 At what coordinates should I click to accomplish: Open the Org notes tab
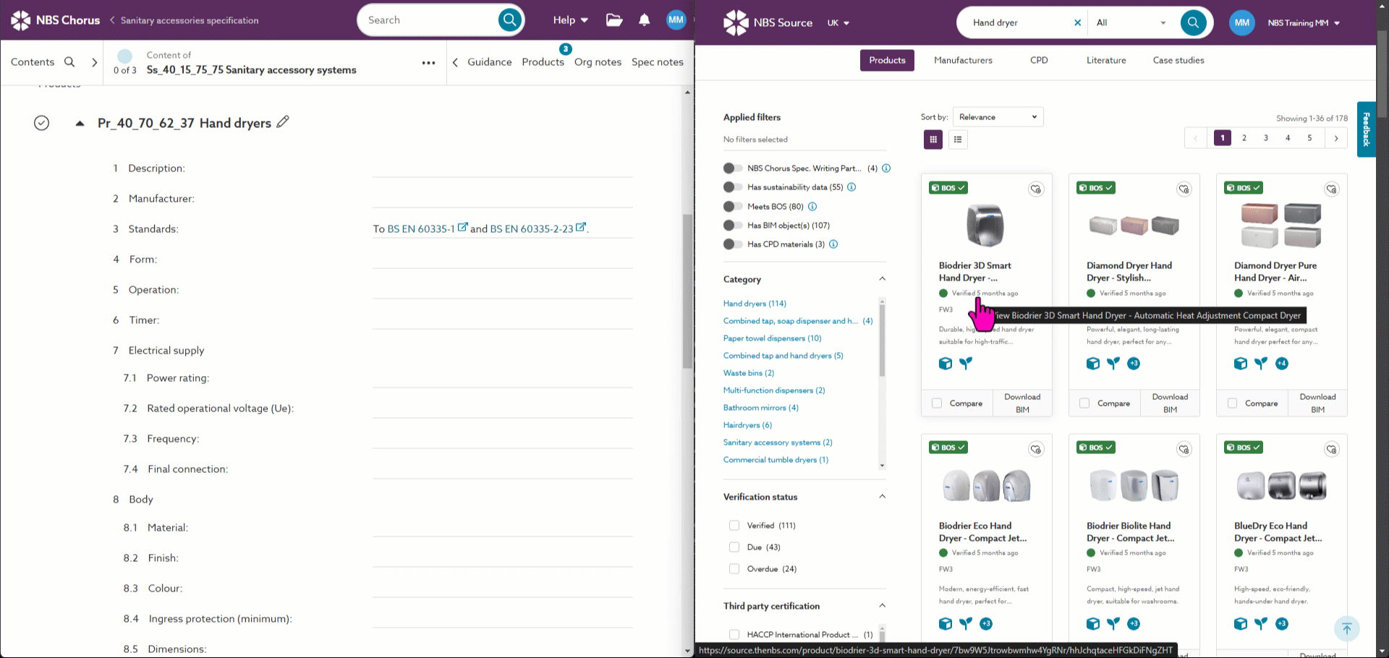point(598,62)
